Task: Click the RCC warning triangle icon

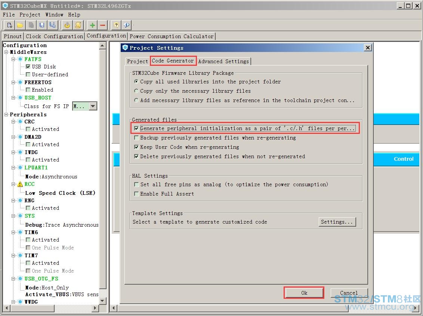Action: click(20, 184)
